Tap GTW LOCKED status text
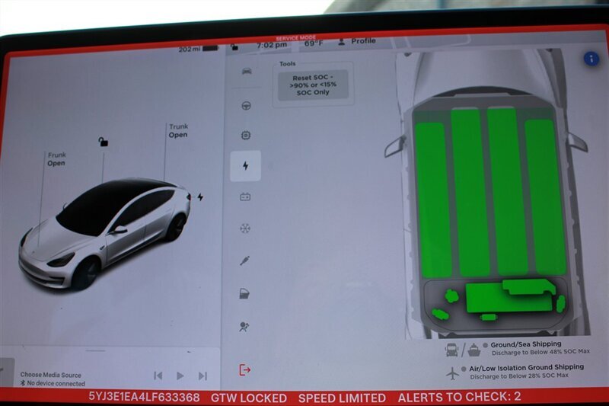Viewport: 609px width, 406px height. [x=249, y=398]
